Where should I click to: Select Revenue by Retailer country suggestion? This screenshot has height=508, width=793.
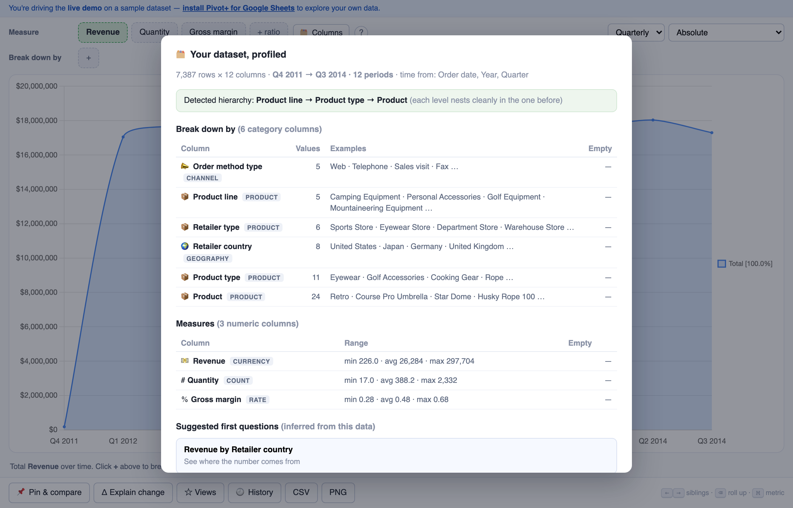tap(396, 455)
